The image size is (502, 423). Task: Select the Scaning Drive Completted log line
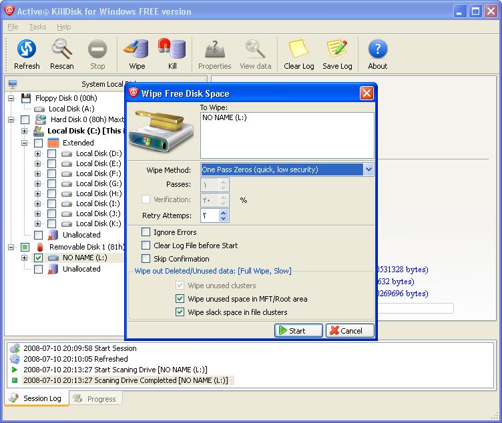125,380
